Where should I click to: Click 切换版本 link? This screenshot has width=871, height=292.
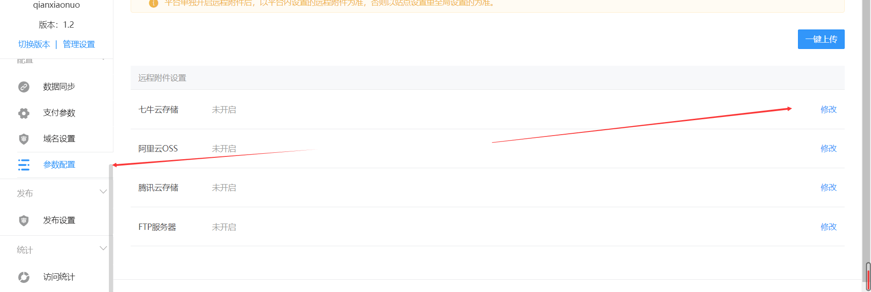coord(34,44)
